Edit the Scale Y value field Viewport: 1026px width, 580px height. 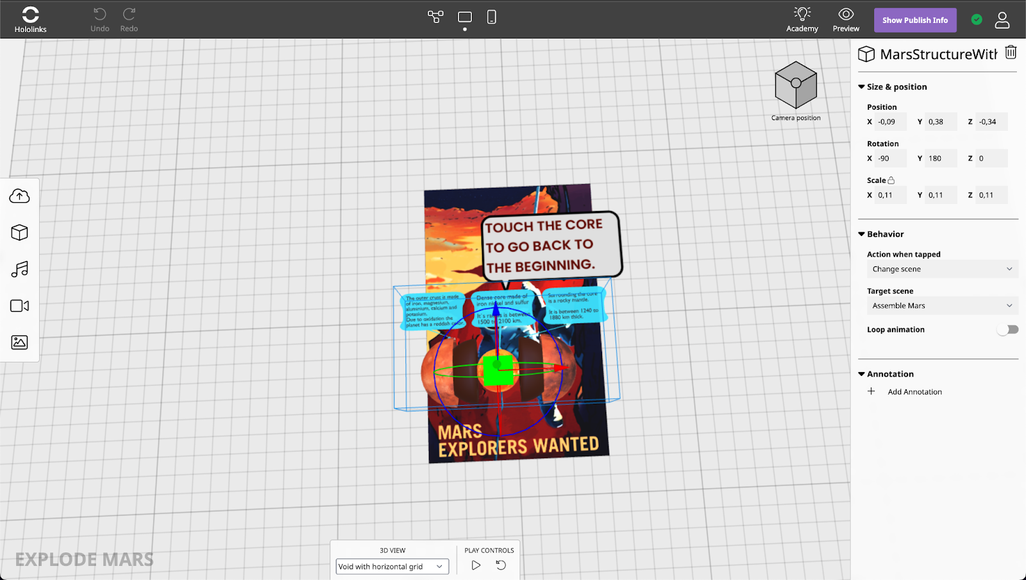(x=941, y=195)
